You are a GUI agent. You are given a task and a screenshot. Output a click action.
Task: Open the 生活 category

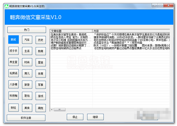[27, 51]
